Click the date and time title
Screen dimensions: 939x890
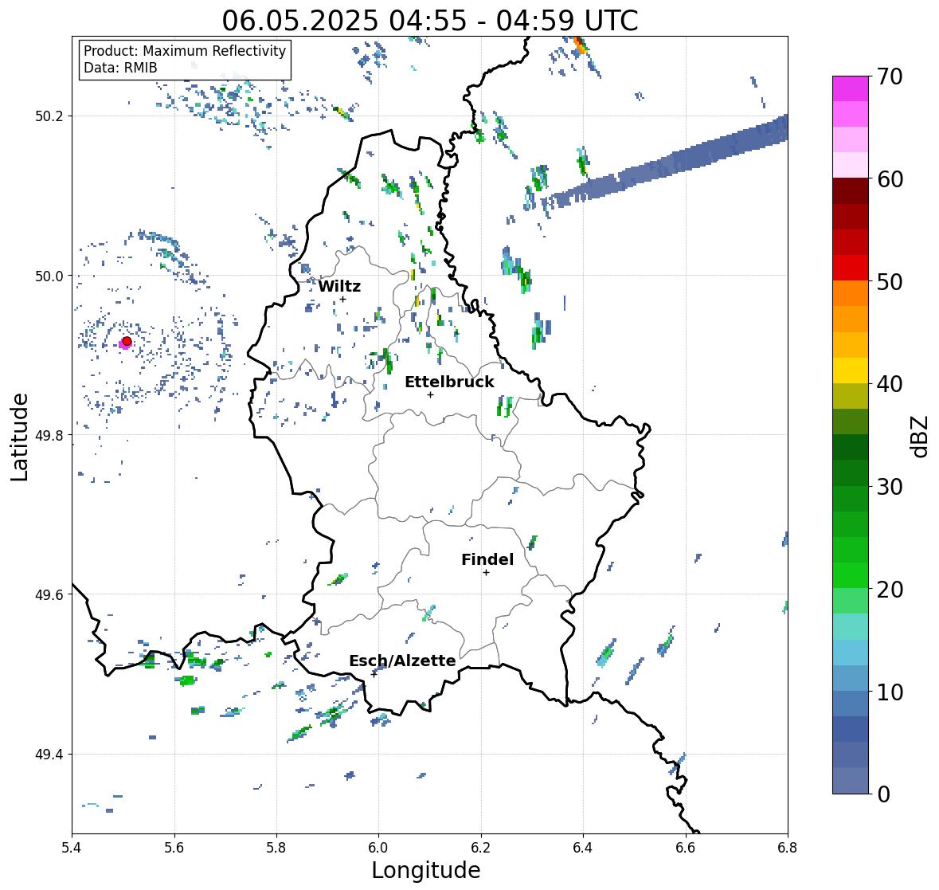(x=430, y=21)
